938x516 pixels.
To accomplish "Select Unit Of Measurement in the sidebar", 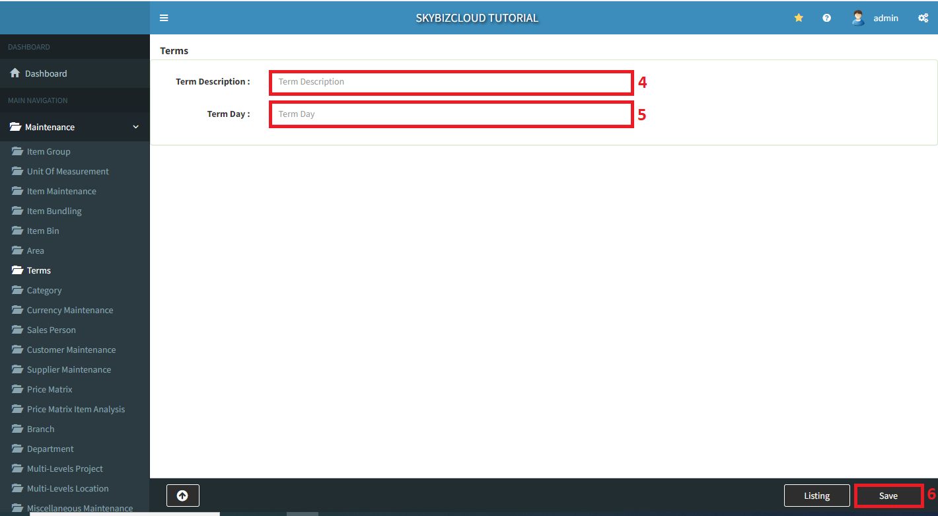I will (x=68, y=171).
